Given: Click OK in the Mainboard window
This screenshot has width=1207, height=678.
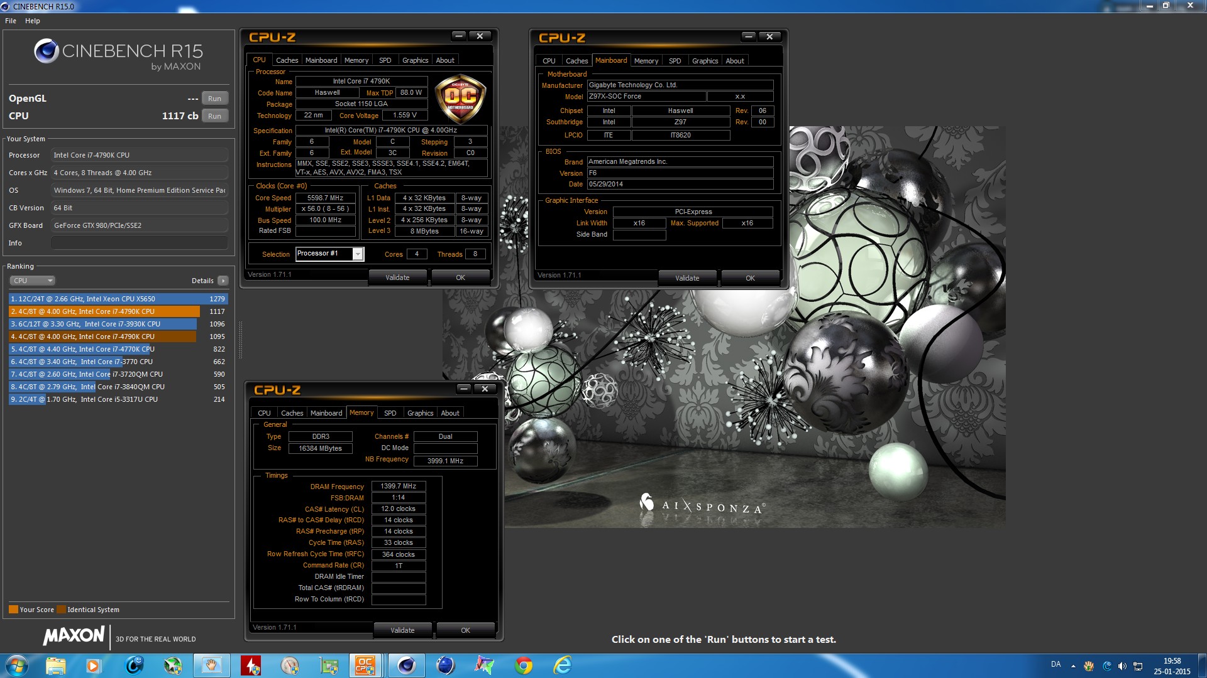Looking at the screenshot, I should pyautogui.click(x=751, y=278).
